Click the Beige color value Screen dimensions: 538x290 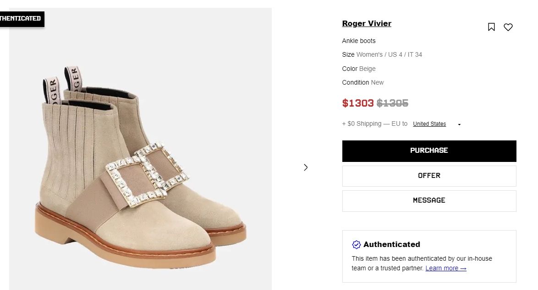(x=368, y=69)
